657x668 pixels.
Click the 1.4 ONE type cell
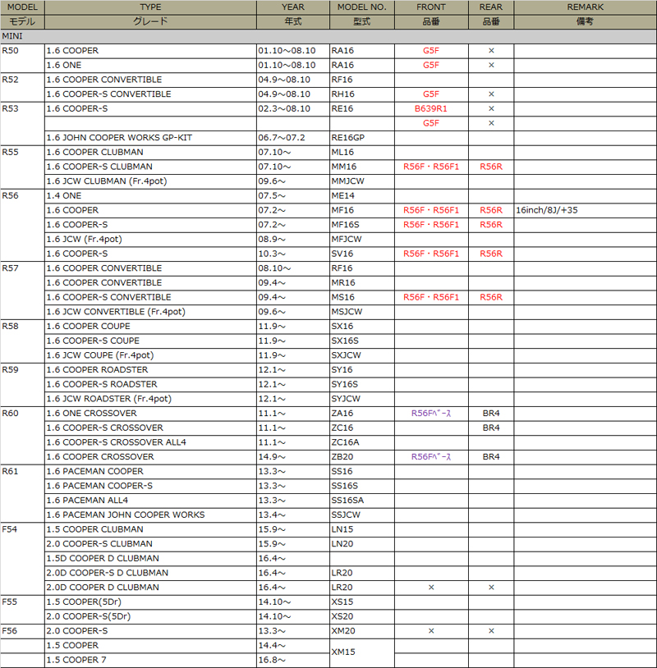(150, 195)
